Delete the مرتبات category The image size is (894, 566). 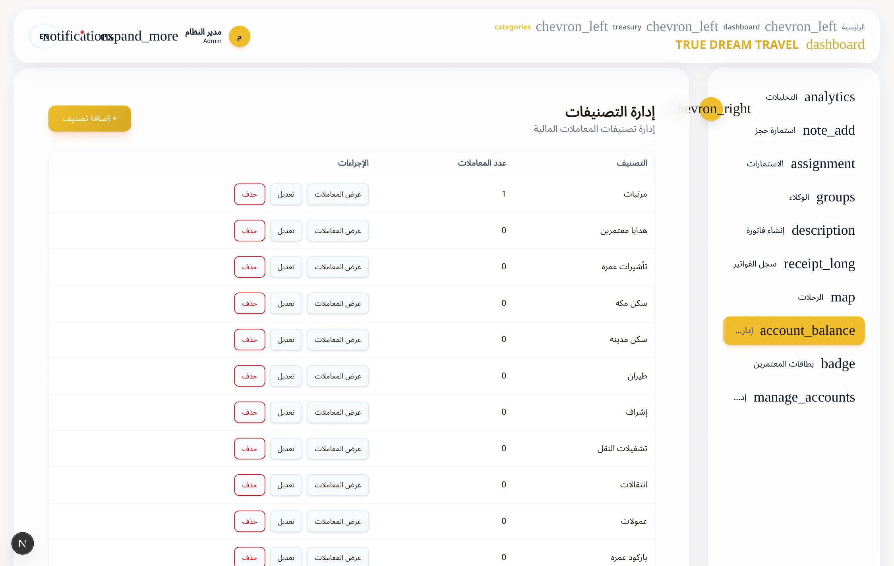[250, 194]
